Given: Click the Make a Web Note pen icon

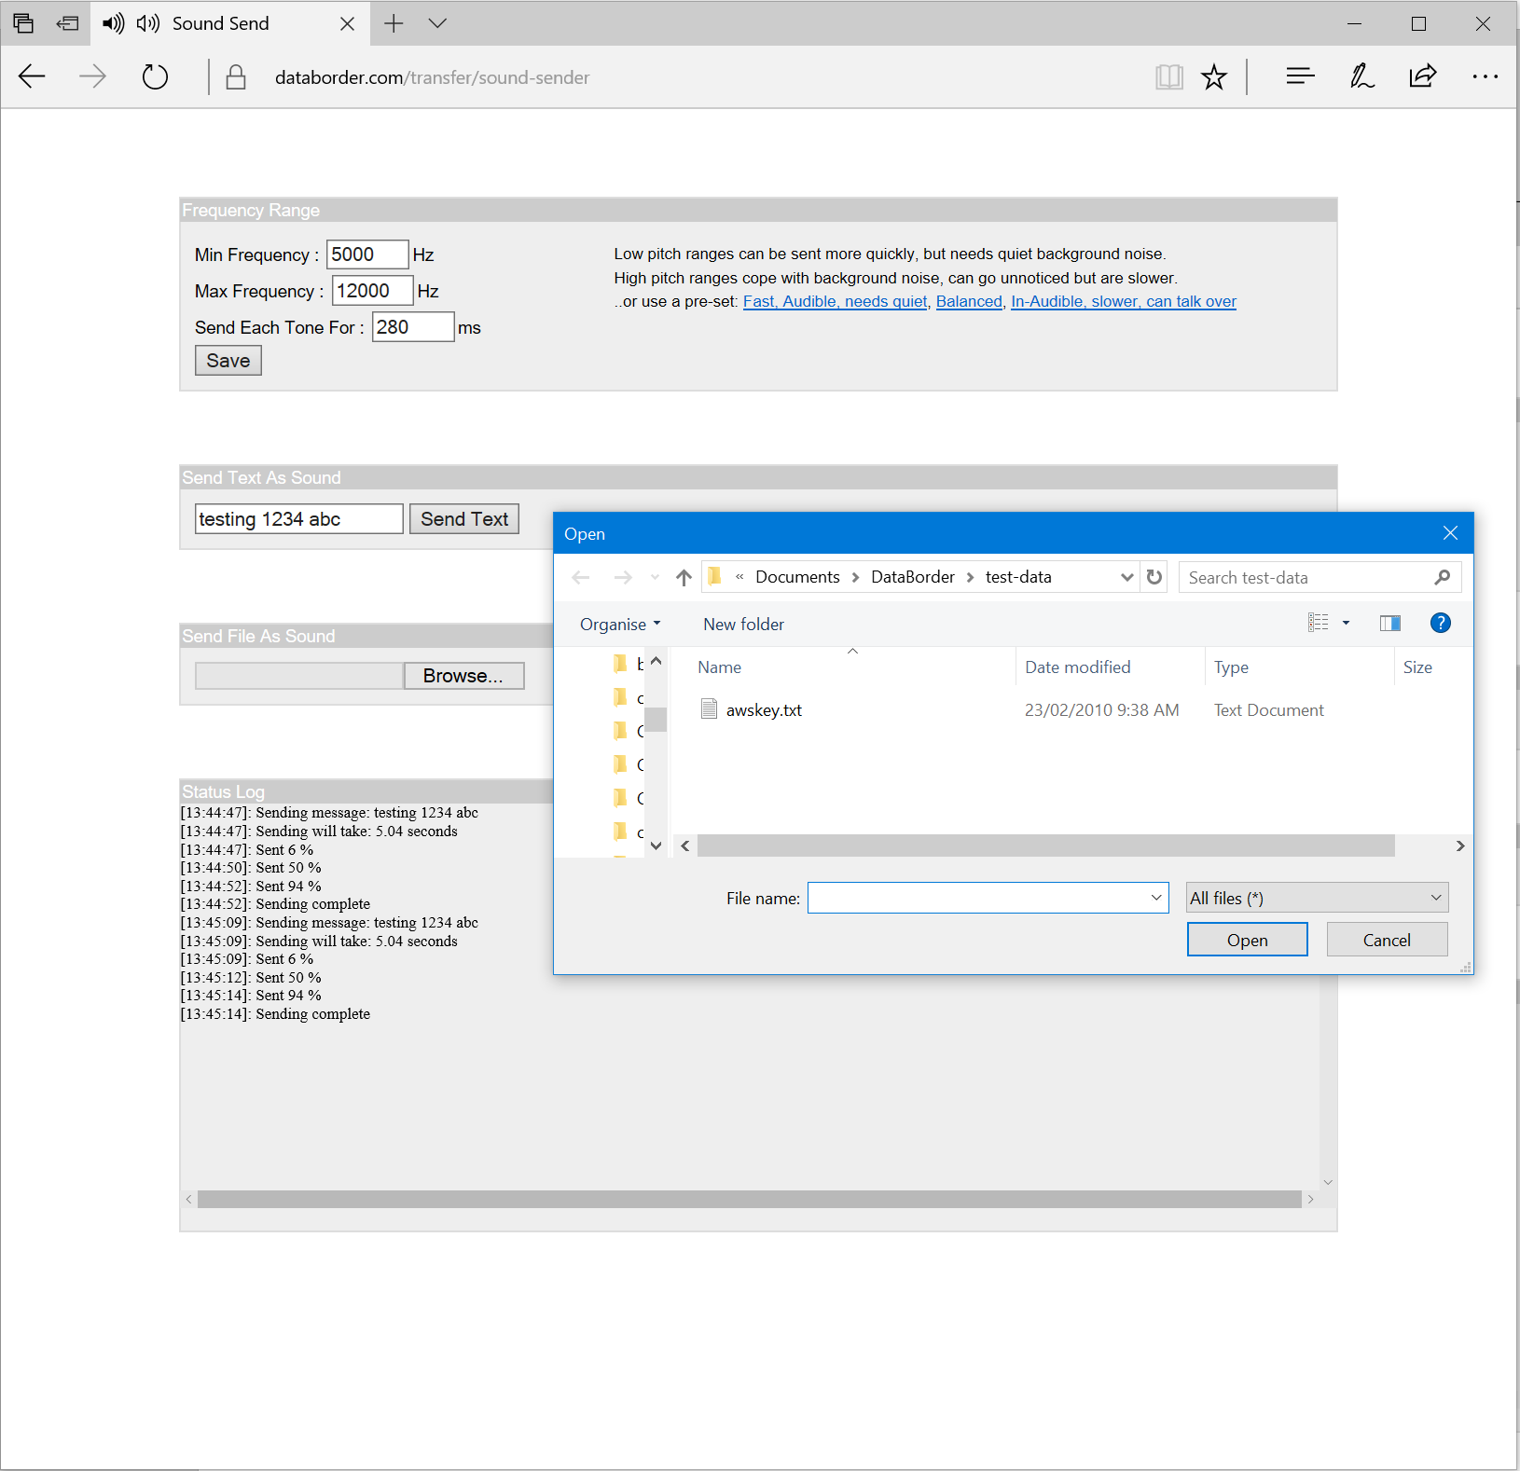Looking at the screenshot, I should pos(1361,76).
